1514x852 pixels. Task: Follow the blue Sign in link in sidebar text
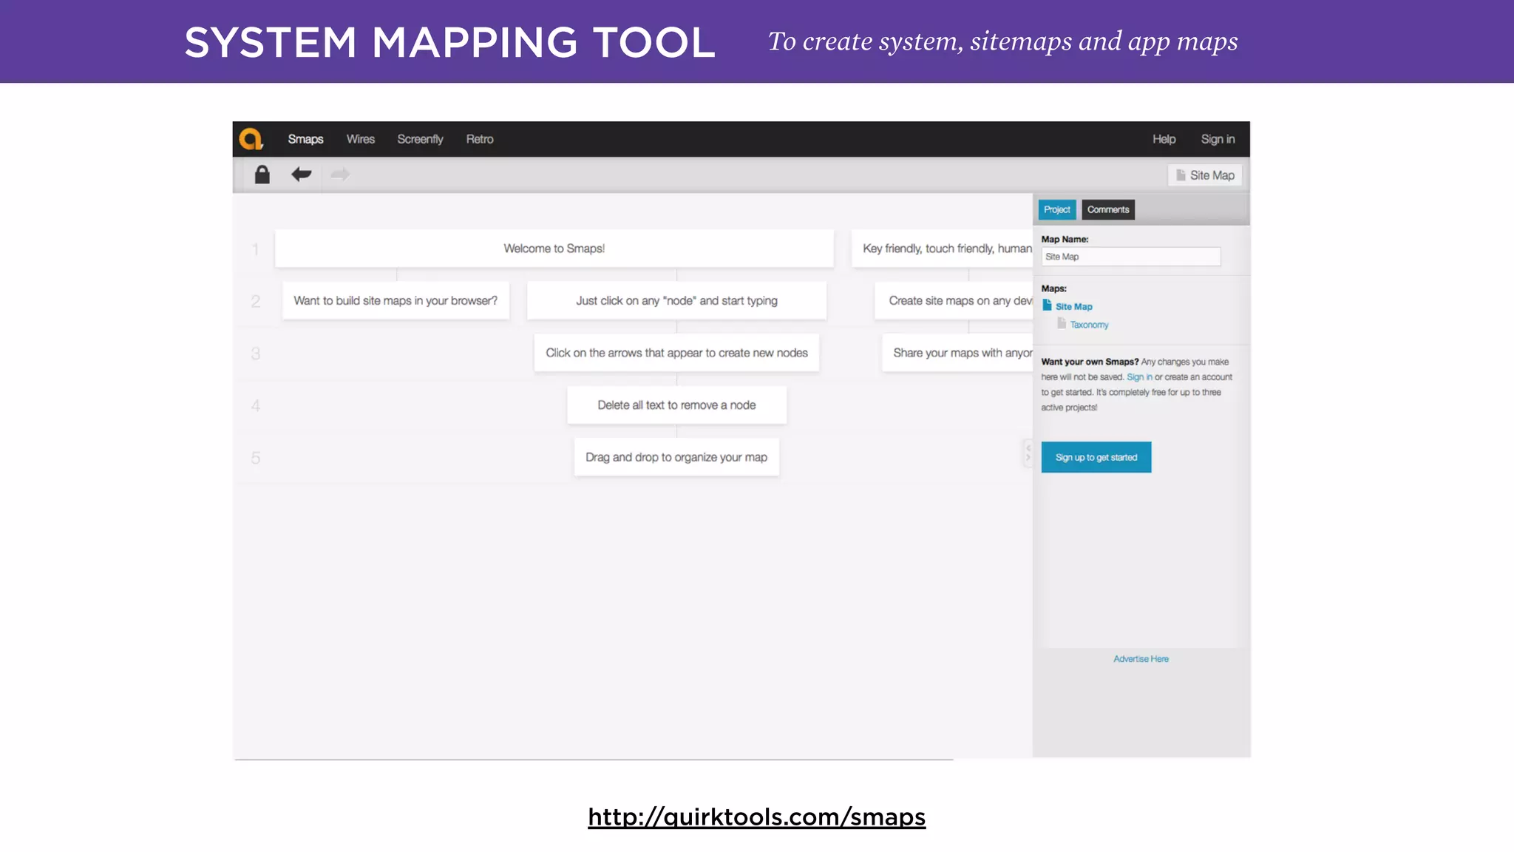(x=1139, y=376)
